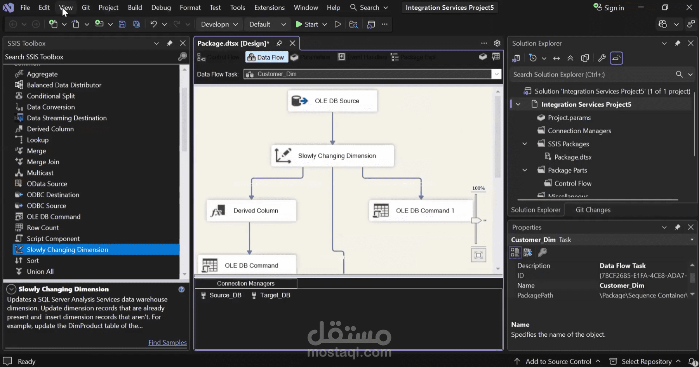
Task: Click the green Start button
Action: [307, 24]
